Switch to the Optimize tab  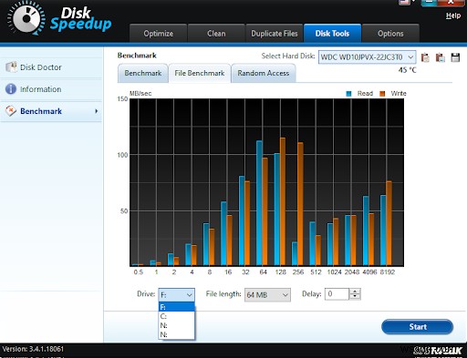pyautogui.click(x=158, y=34)
